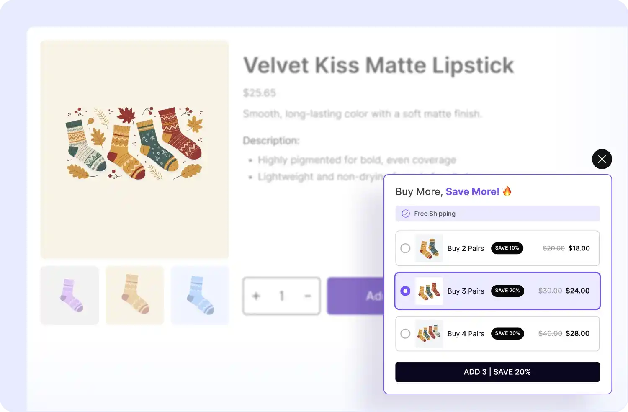
Task: Select the Buy 2 Pairs radio option
Action: [x=405, y=248]
